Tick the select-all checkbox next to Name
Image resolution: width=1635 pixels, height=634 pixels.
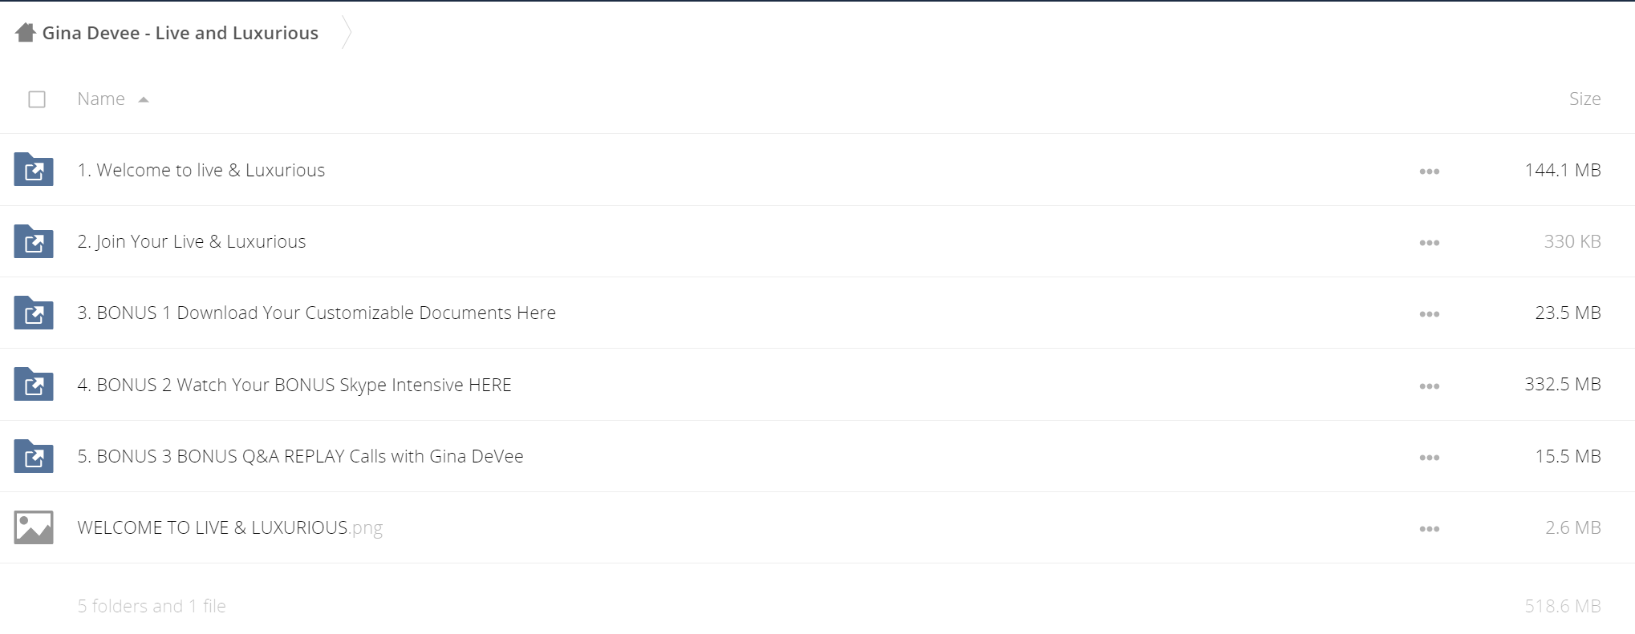[37, 99]
